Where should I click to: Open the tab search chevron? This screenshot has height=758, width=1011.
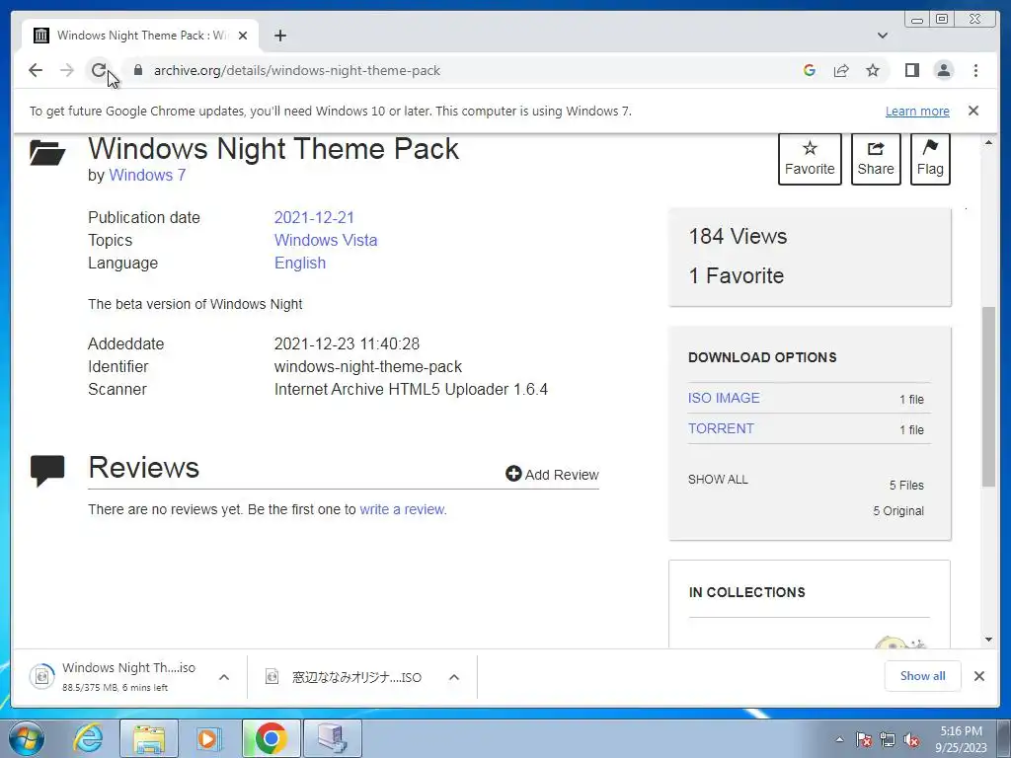pyautogui.click(x=883, y=36)
